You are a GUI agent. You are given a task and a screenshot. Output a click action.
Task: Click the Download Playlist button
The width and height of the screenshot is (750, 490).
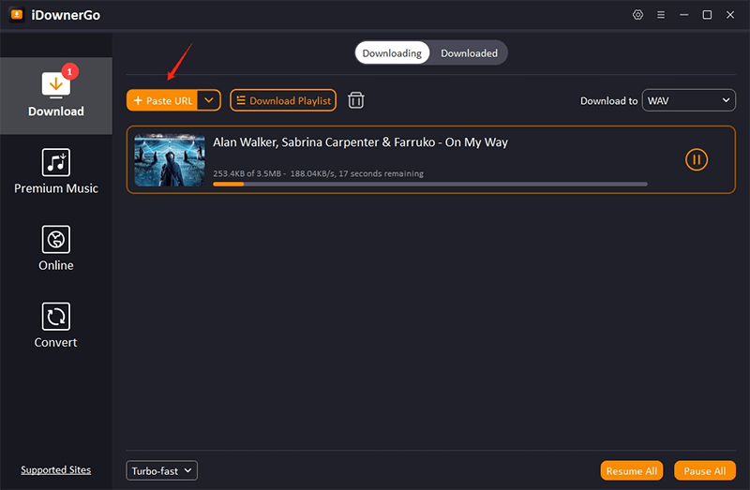[x=282, y=100]
